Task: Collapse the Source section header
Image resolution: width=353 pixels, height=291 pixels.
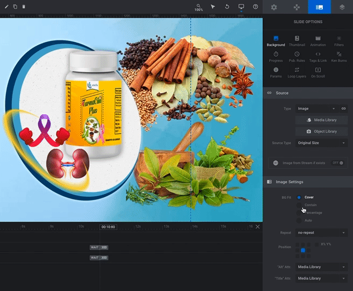Action: (308, 93)
